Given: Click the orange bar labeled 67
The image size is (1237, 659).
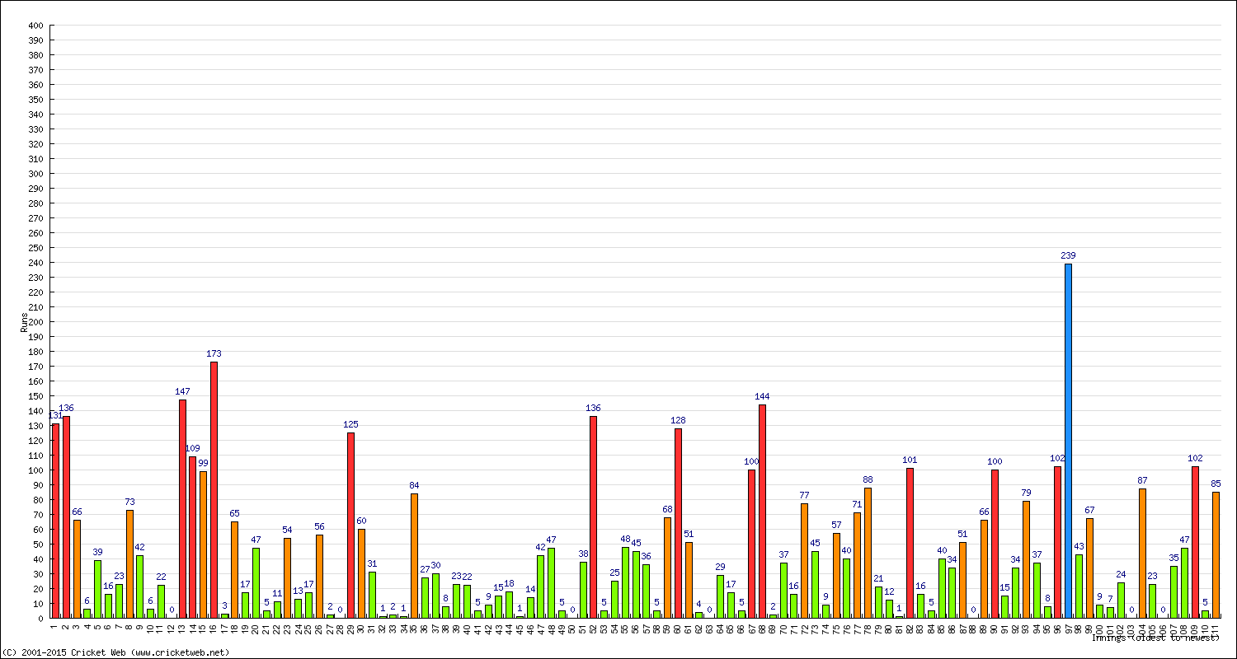Looking at the screenshot, I should (x=1089, y=568).
